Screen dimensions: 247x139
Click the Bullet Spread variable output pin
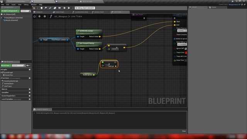pyautogui.click(x=94, y=75)
